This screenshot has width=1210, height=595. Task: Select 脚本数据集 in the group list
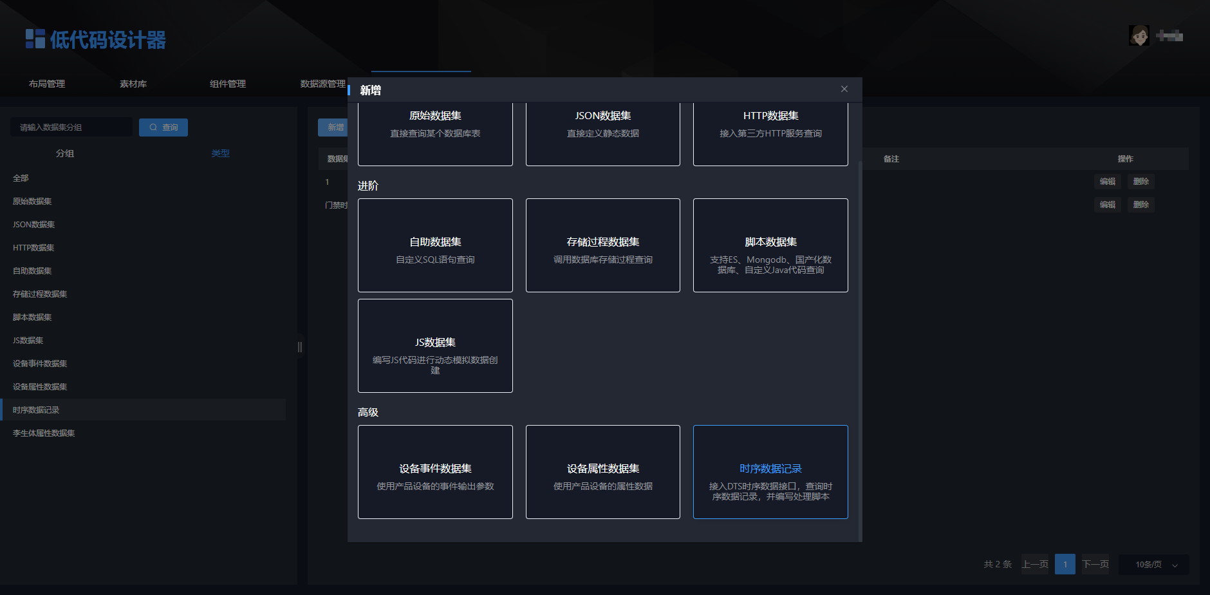[143, 317]
